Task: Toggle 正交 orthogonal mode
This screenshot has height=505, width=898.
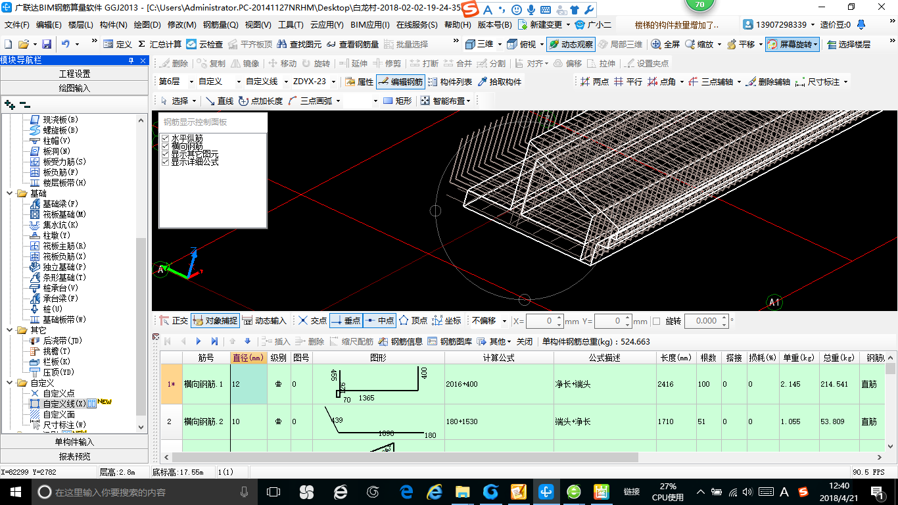Action: tap(174, 321)
